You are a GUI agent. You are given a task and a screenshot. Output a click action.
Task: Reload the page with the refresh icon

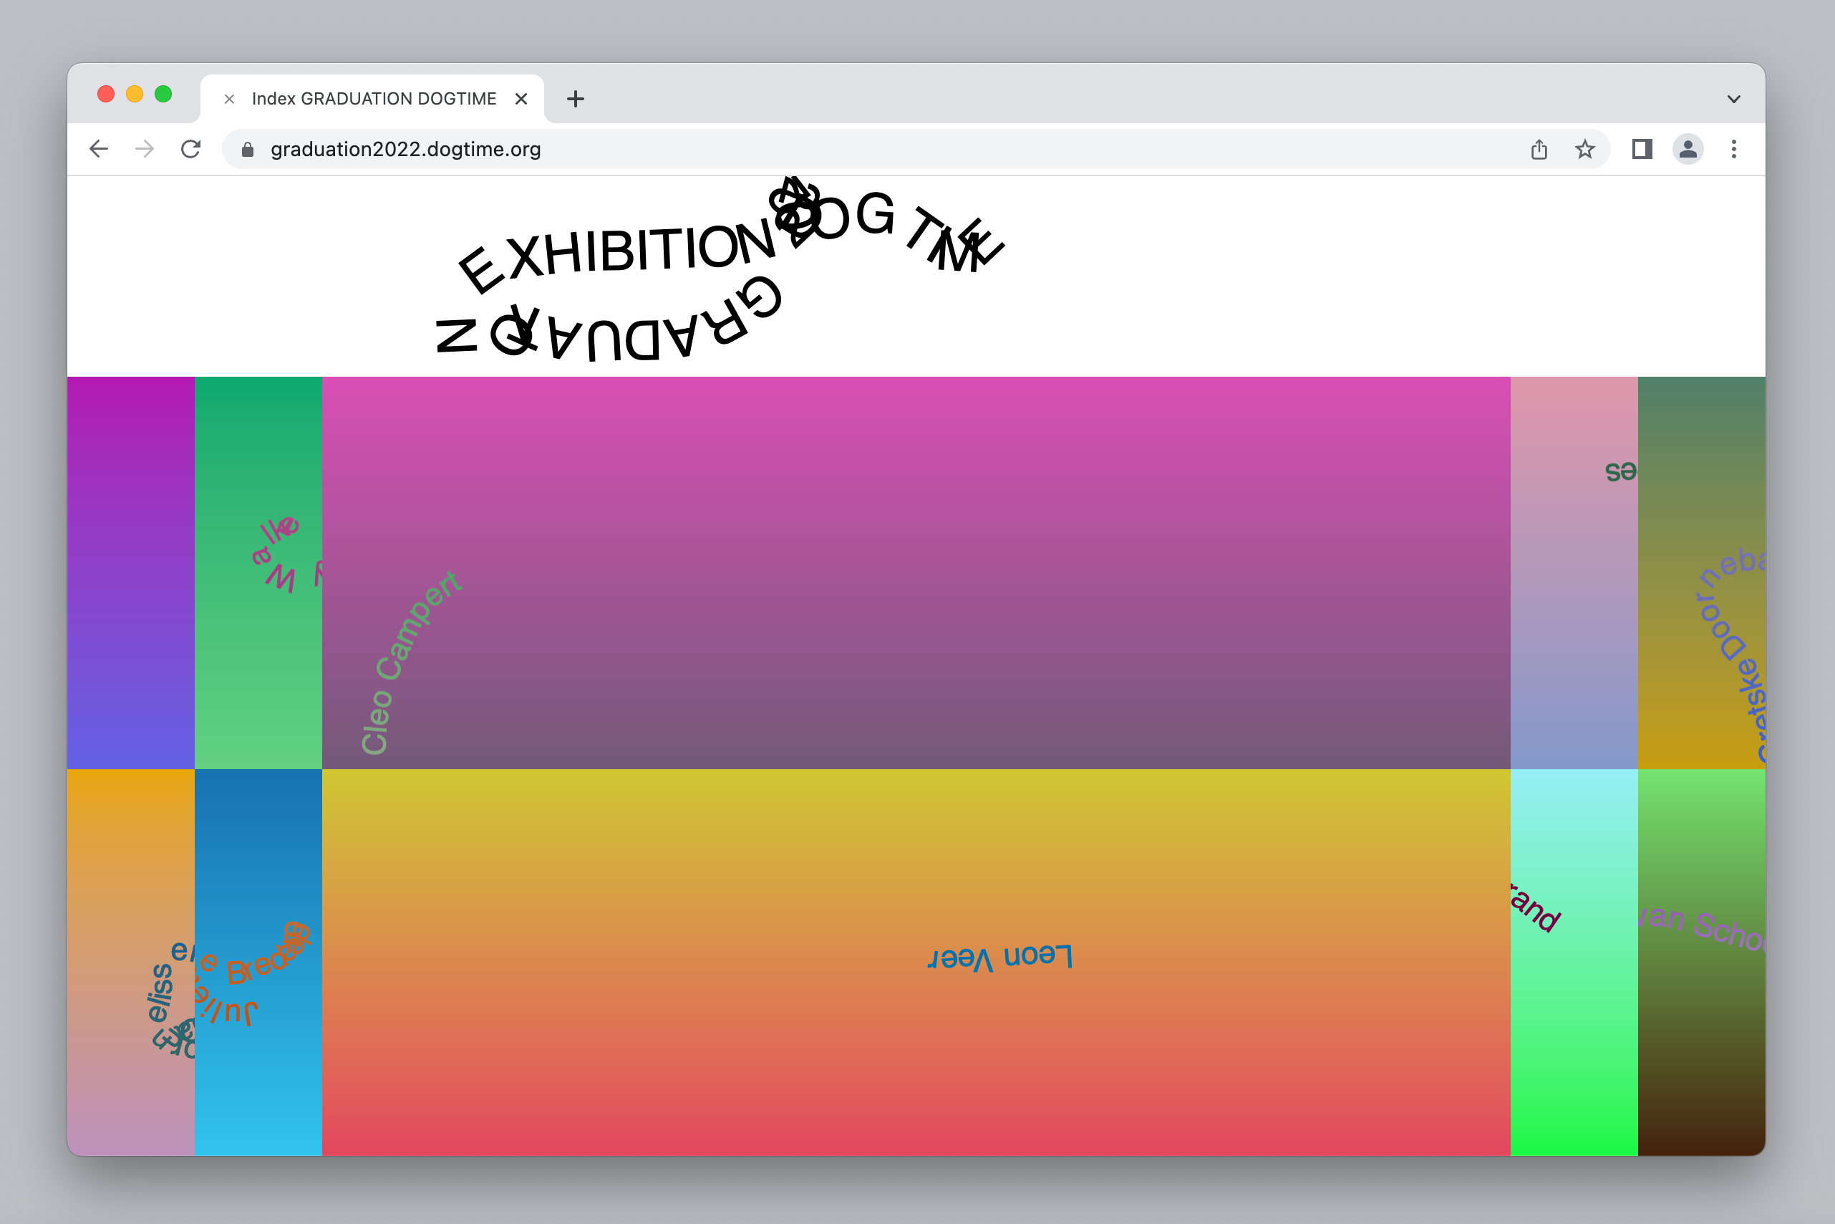(x=191, y=149)
